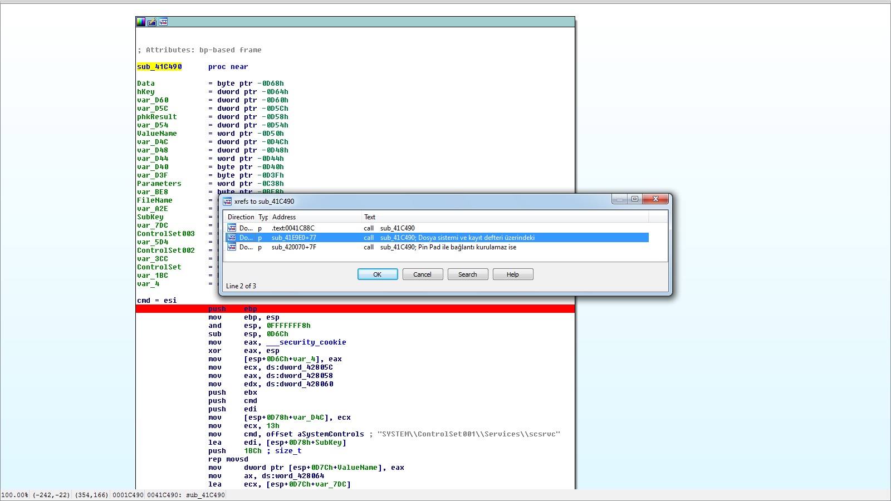Click the icon of the .text:0041C88C xref row
891x501 pixels.
(232, 228)
